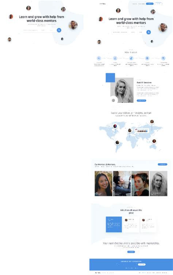
Task: Click the blue button beside Our Mentors & Mentees
Action: pos(162,164)
